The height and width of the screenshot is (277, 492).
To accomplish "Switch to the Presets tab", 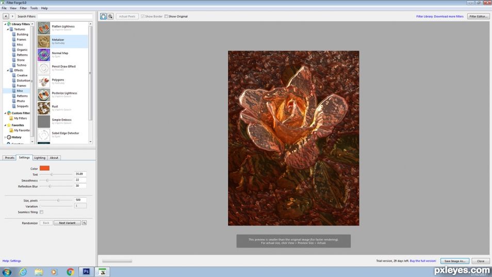I will click(10, 158).
